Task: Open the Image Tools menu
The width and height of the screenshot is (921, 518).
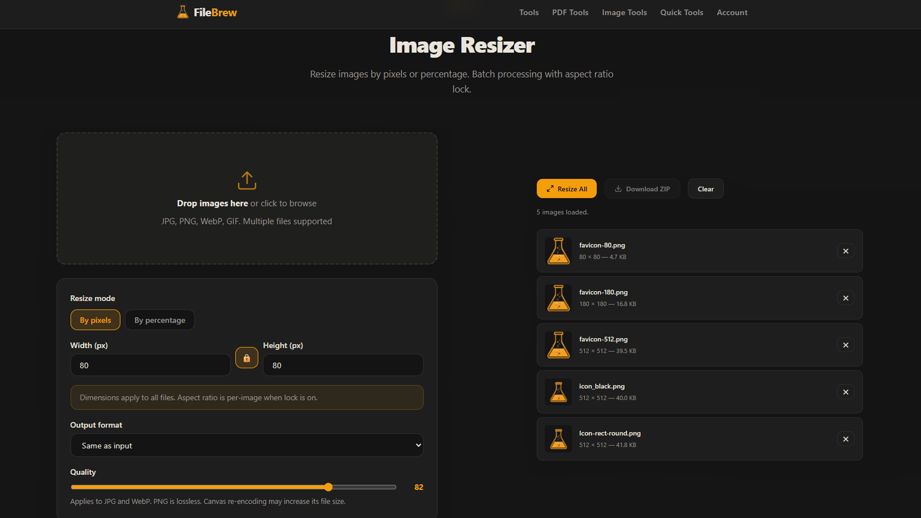Action: [624, 12]
